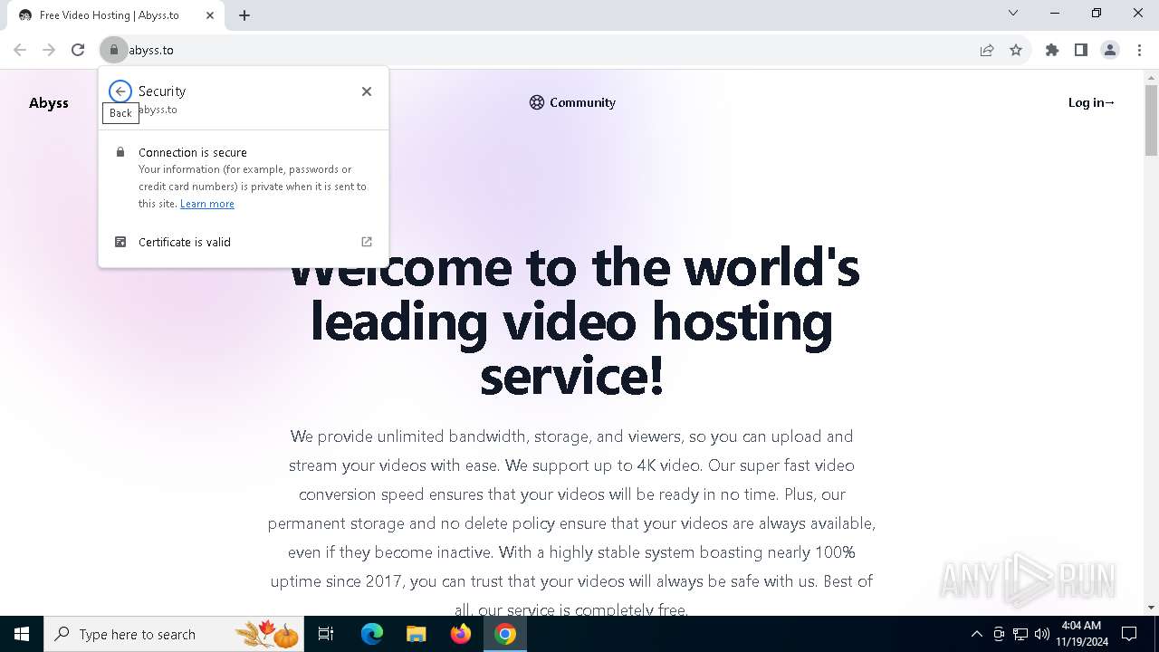Open the Community link
Screen dimensions: 1159x652
point(572,102)
